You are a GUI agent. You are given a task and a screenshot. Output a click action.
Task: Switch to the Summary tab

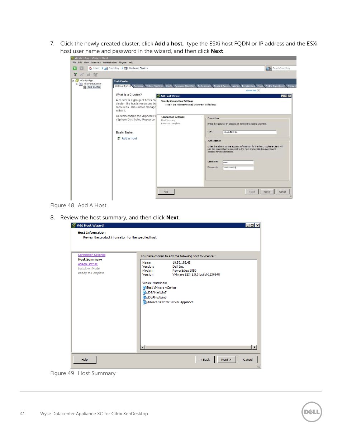click(x=138, y=86)
